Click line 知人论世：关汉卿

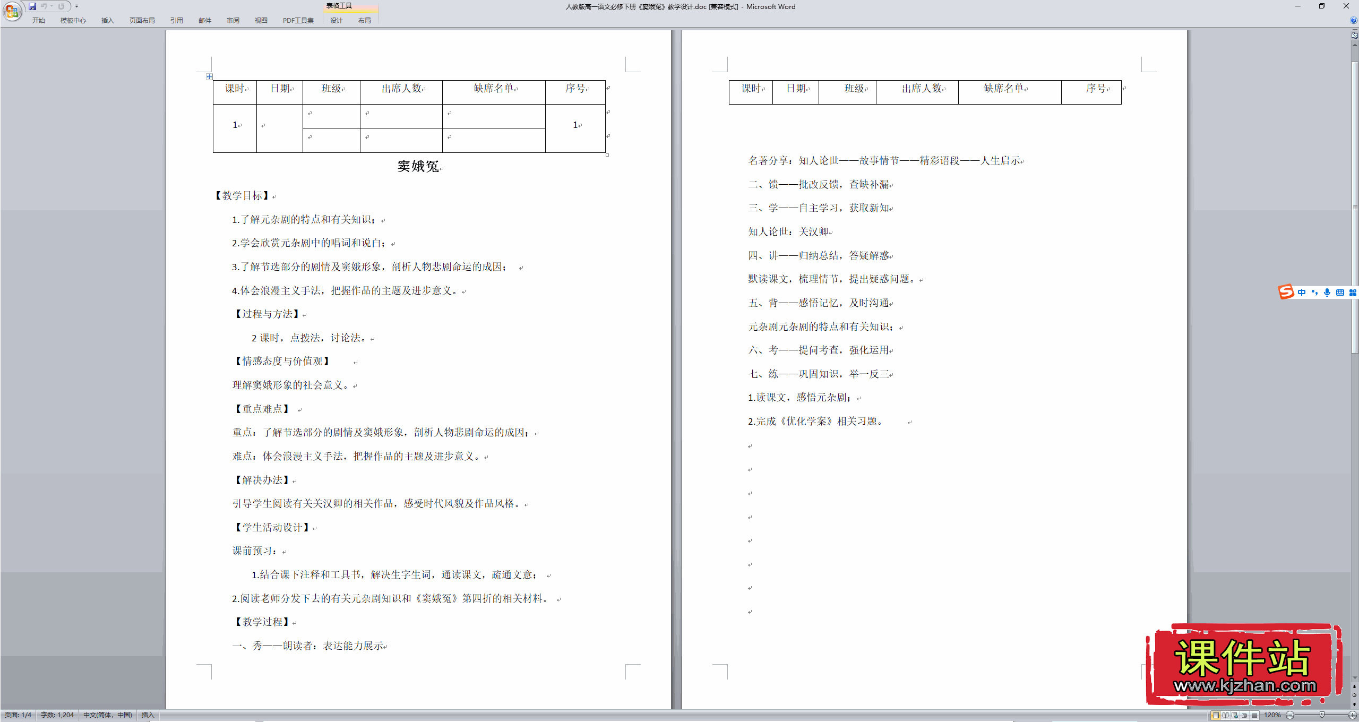(x=788, y=231)
